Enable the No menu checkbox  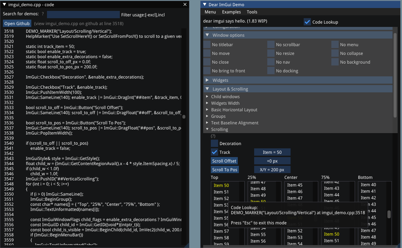pos(335,44)
